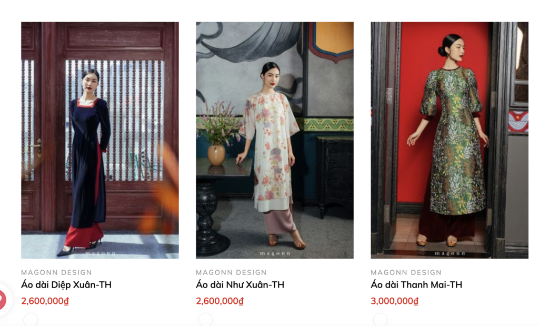Click MAGONN DESIGN brand above Thanh Mai-TH

tap(406, 272)
